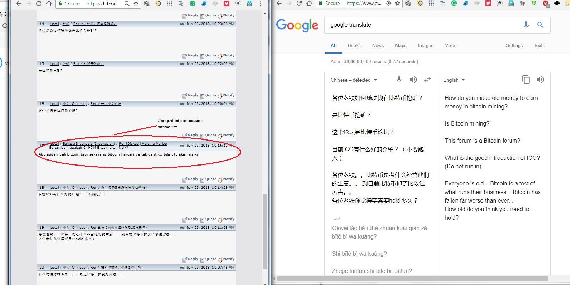The width and height of the screenshot is (570, 285).
Task: Click the black fish extension icon
Action: click(x=557, y=4)
